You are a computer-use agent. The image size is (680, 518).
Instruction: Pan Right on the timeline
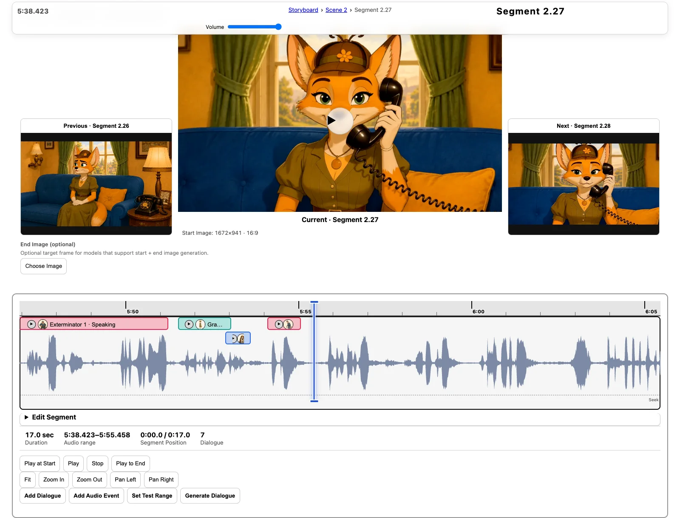[161, 480]
